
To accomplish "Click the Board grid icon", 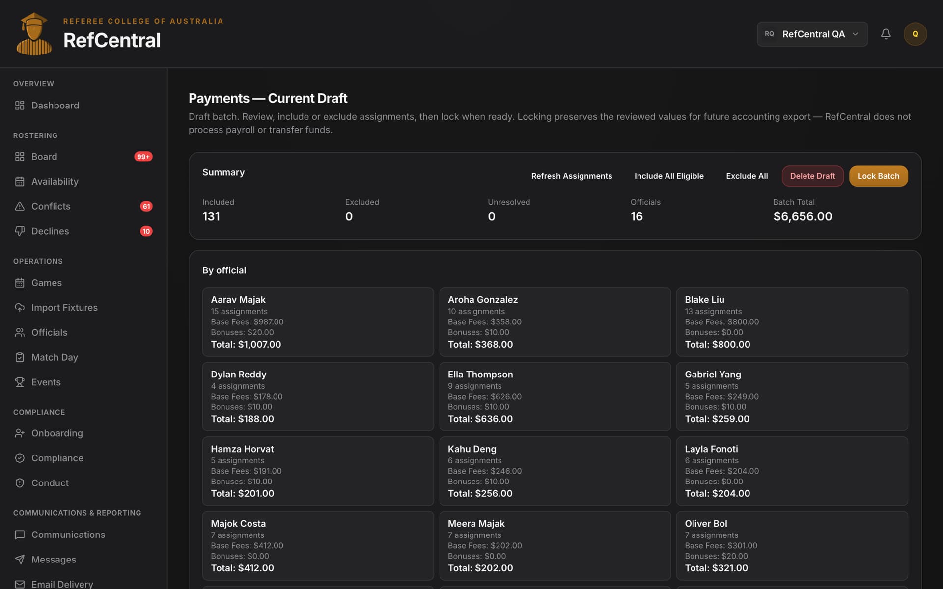I will click(x=20, y=157).
